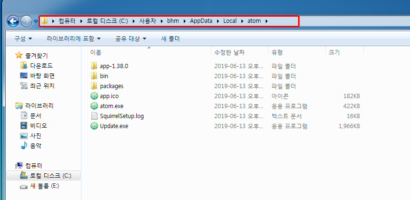Viewport: 410px width, 200px height.
Task: Open 문서 library in navigation pane
Action: 36,116
